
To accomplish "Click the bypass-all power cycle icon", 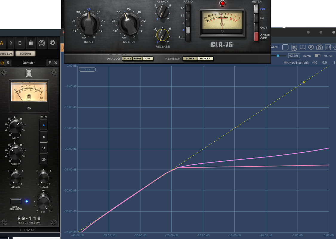I will point(42,43).
